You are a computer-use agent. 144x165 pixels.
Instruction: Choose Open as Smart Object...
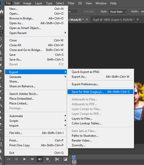(36, 28)
